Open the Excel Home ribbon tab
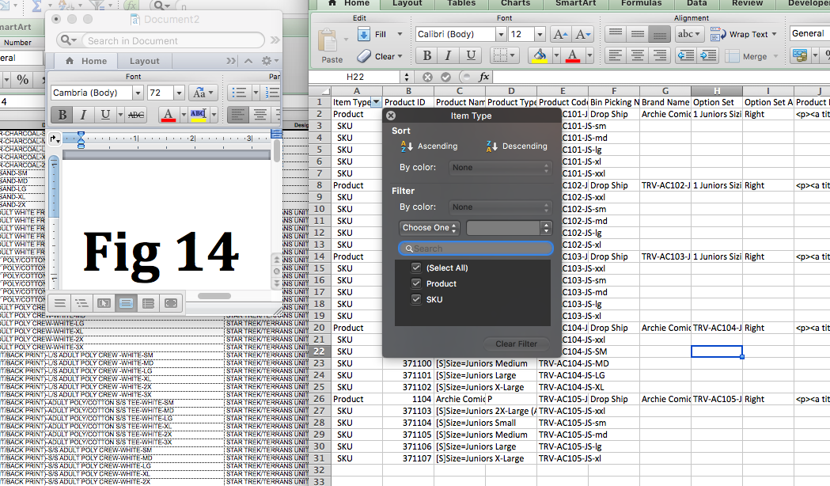Image resolution: width=830 pixels, height=486 pixels. pyautogui.click(x=349, y=4)
